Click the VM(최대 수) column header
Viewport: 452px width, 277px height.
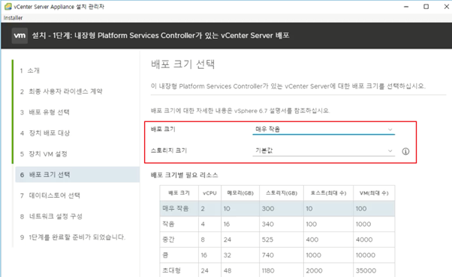374,193
